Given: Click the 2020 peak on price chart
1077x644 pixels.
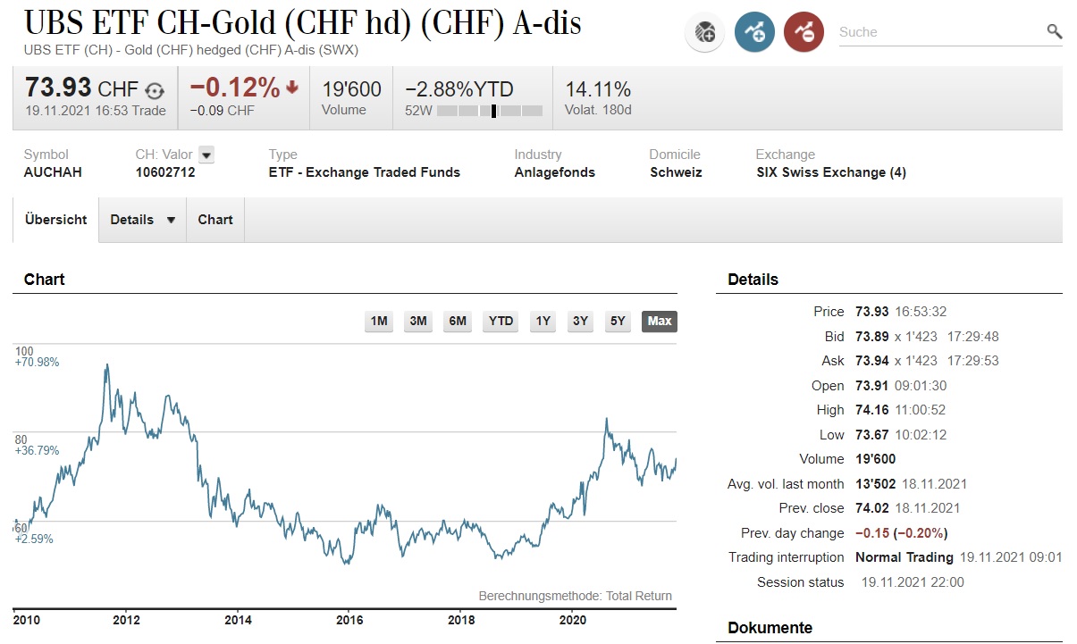Looking at the screenshot, I should coord(607,418).
